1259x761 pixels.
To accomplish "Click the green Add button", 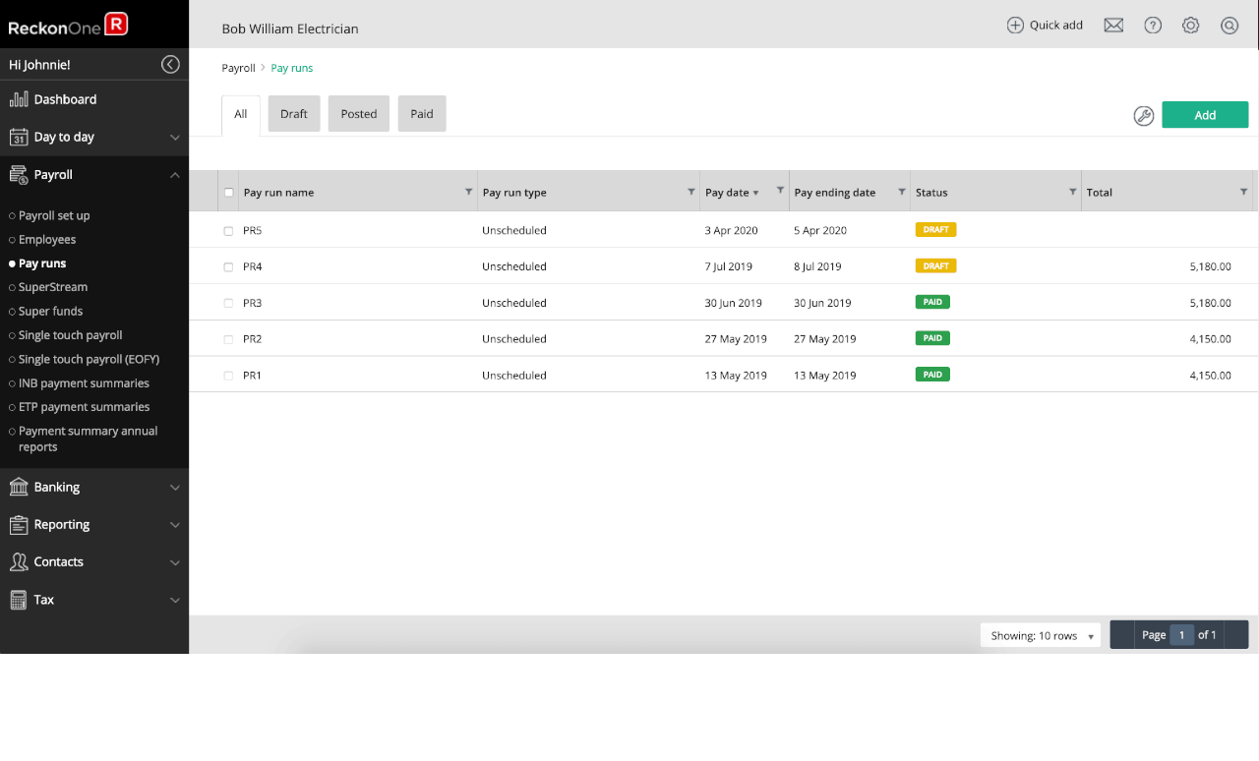I will tap(1205, 115).
